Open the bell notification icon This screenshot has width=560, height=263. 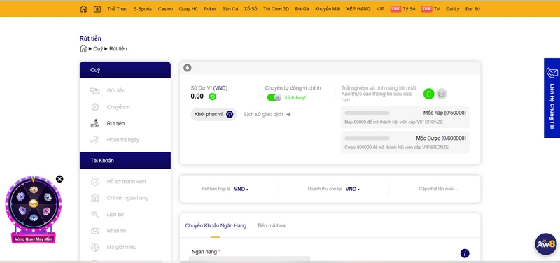coord(188,68)
